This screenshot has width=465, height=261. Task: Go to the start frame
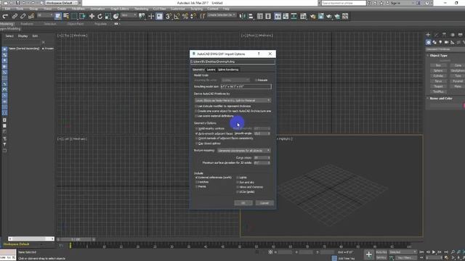[421, 252]
